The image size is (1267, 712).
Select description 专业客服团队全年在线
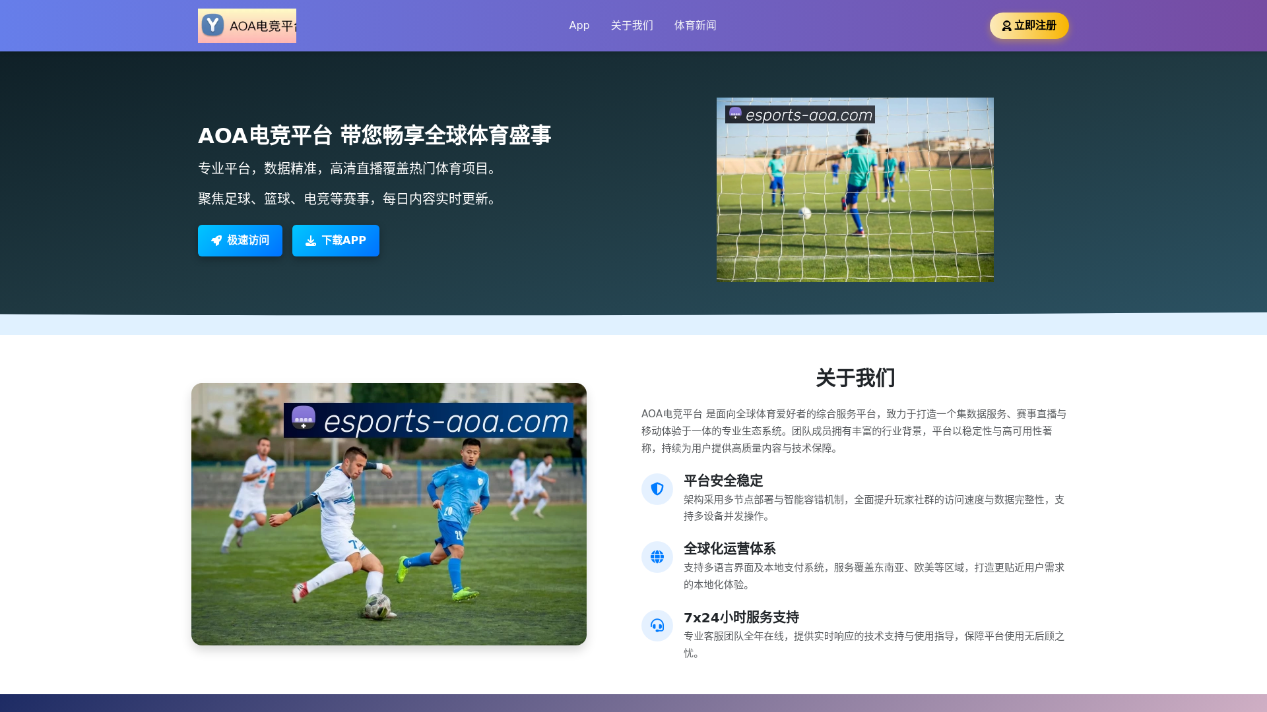point(874,645)
